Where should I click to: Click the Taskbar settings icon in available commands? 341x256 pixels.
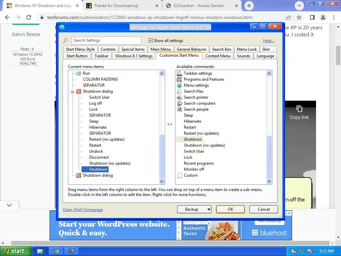(179, 73)
